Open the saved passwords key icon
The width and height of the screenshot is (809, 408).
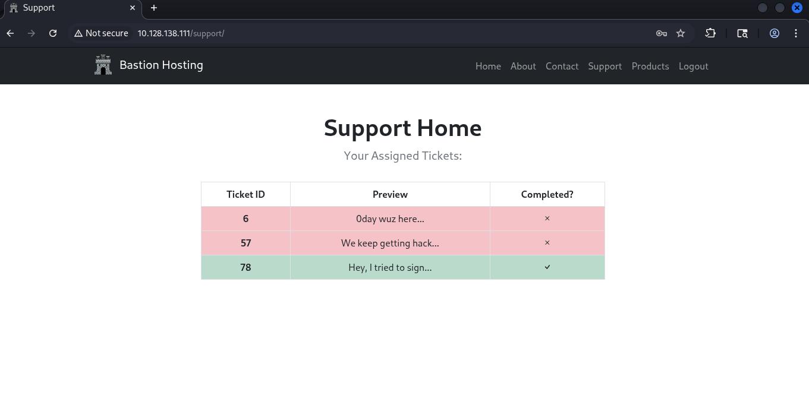pyautogui.click(x=661, y=33)
